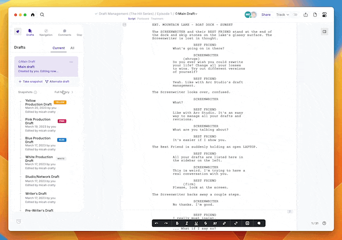The height and width of the screenshot is (240, 342).
Task: Share the script
Action: click(266, 15)
